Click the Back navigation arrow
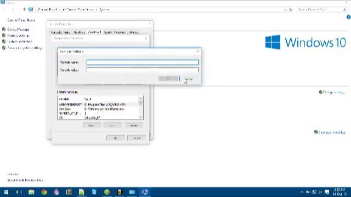This screenshot has height=197, width=351. 5,9
